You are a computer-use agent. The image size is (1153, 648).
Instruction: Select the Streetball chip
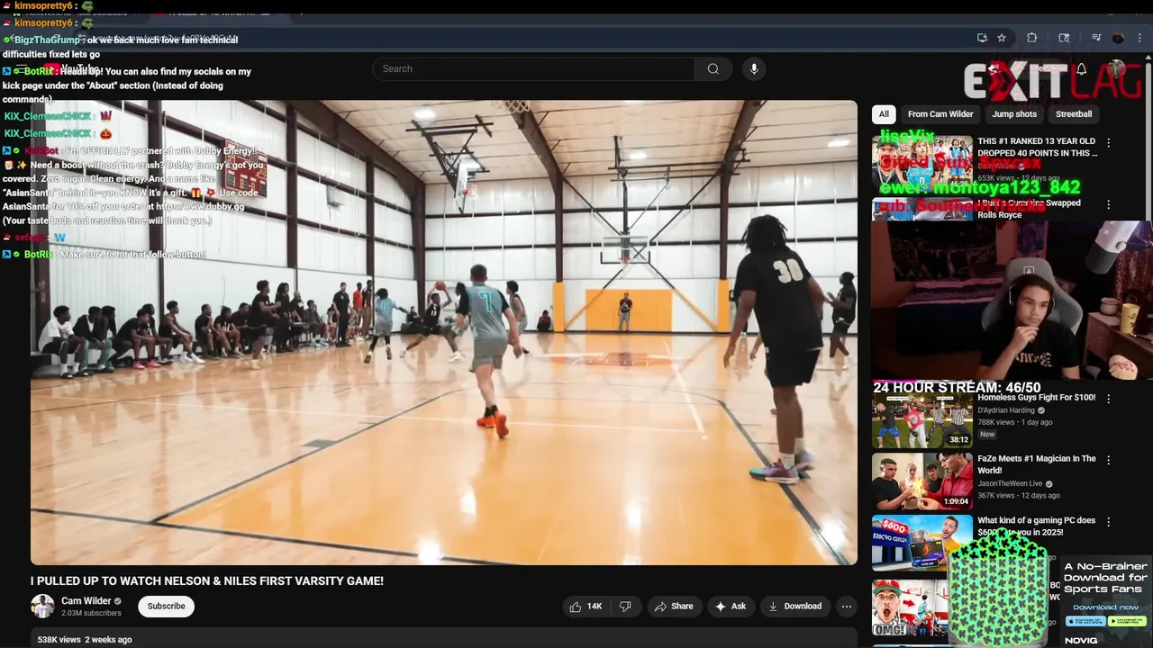[1074, 114]
